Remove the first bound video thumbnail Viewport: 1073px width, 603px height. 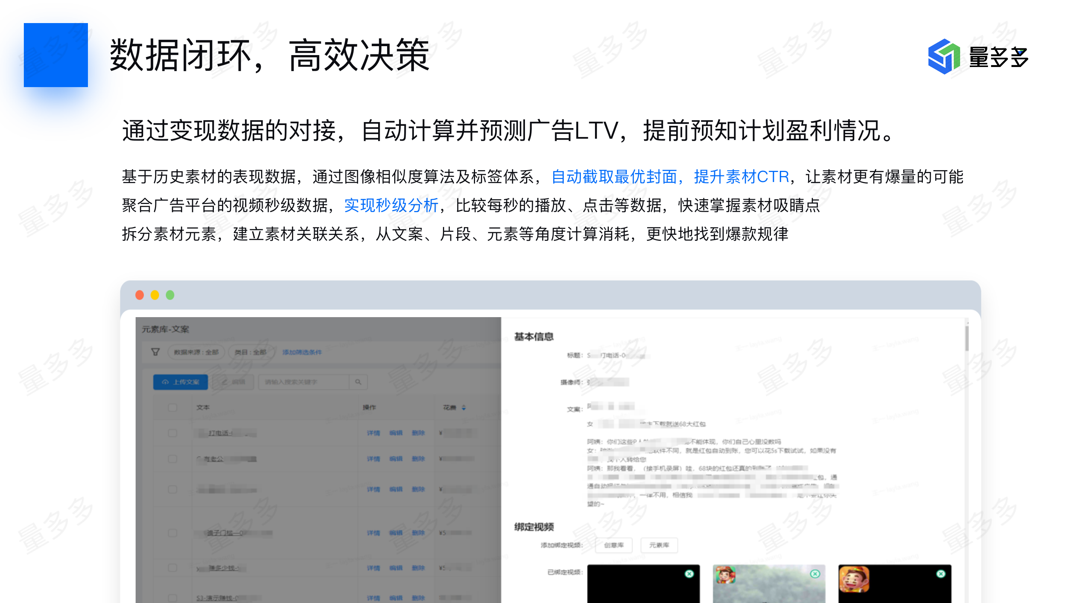pos(689,574)
